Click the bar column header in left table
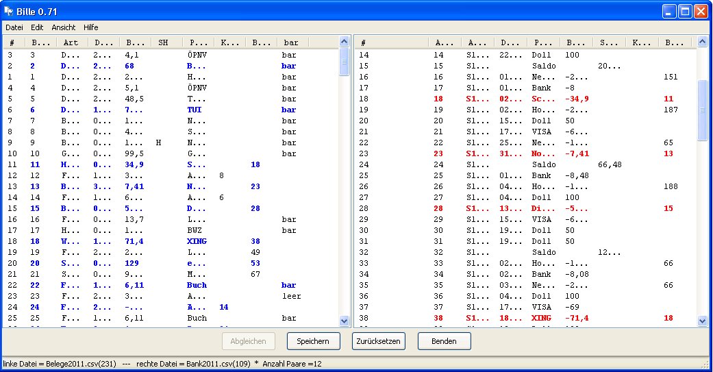 tap(291, 42)
